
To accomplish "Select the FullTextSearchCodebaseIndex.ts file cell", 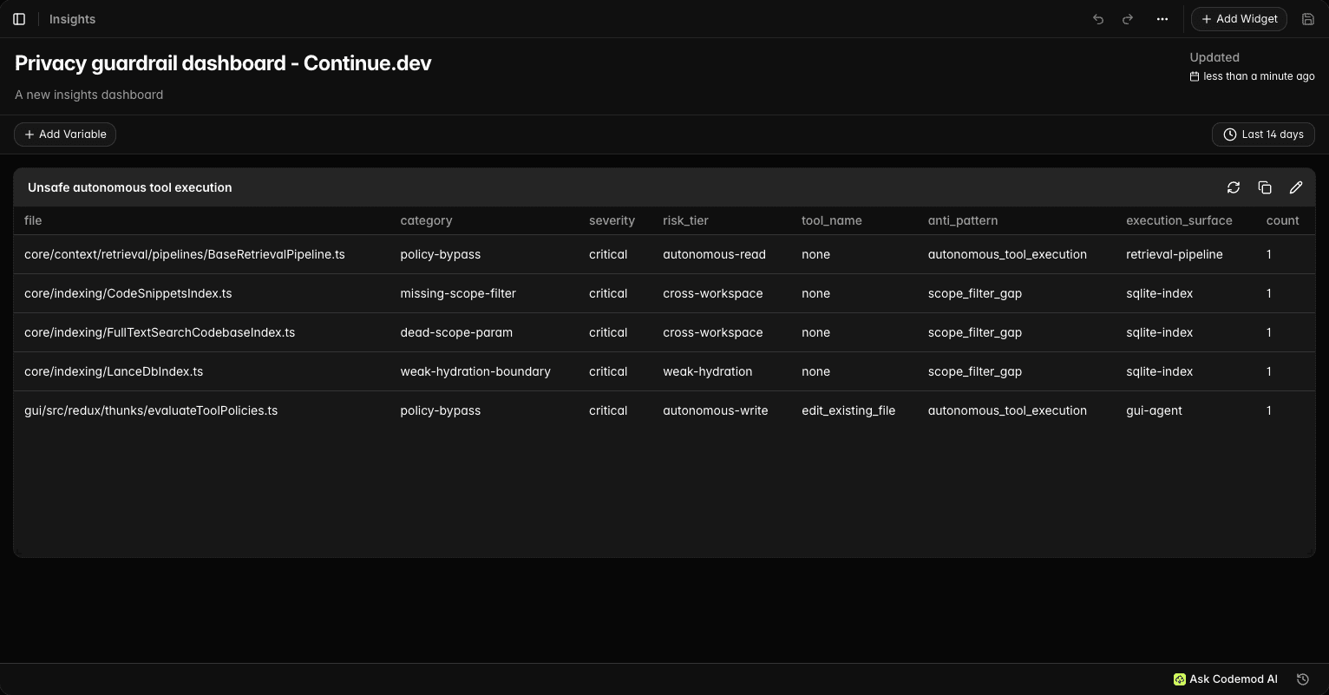I will click(x=160, y=332).
